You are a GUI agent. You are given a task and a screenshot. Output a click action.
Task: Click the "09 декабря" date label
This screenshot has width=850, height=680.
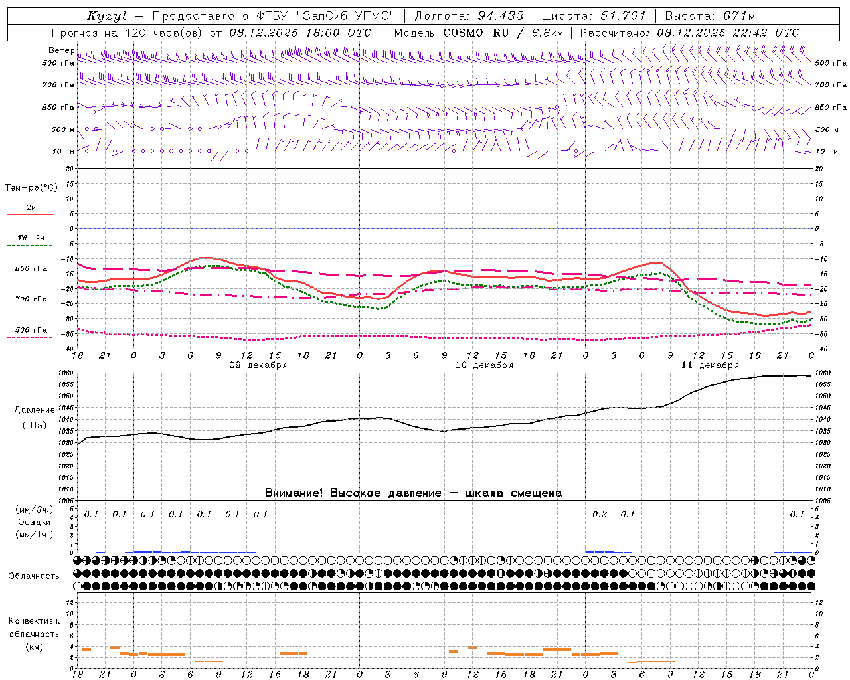point(258,365)
